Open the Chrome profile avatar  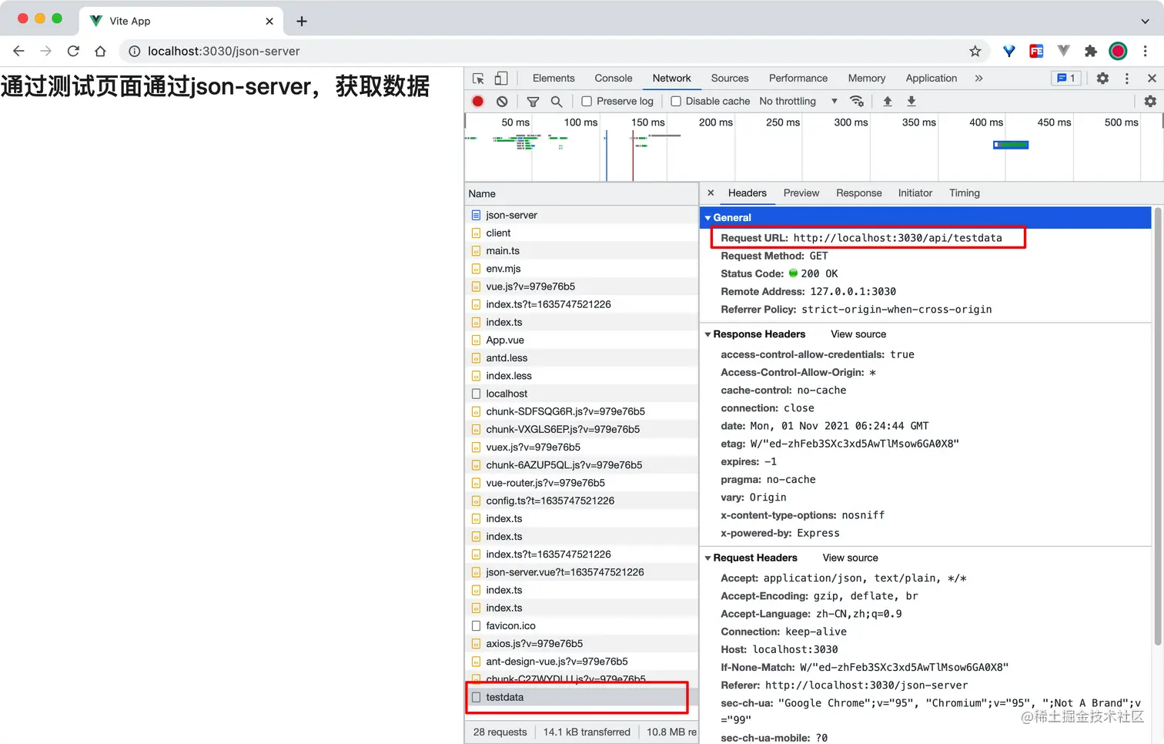1118,51
